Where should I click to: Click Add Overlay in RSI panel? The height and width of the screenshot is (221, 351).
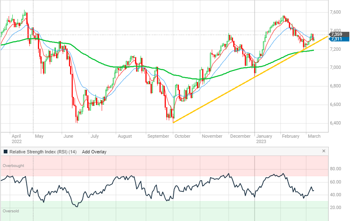(x=94, y=152)
